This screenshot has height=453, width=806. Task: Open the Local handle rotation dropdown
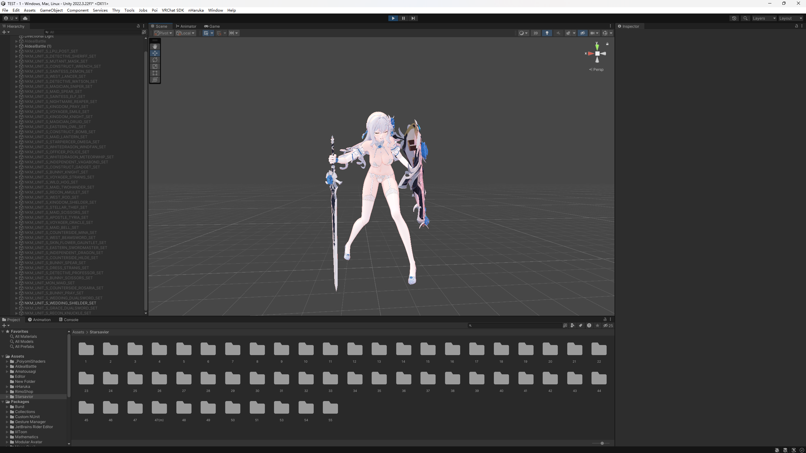(x=185, y=33)
